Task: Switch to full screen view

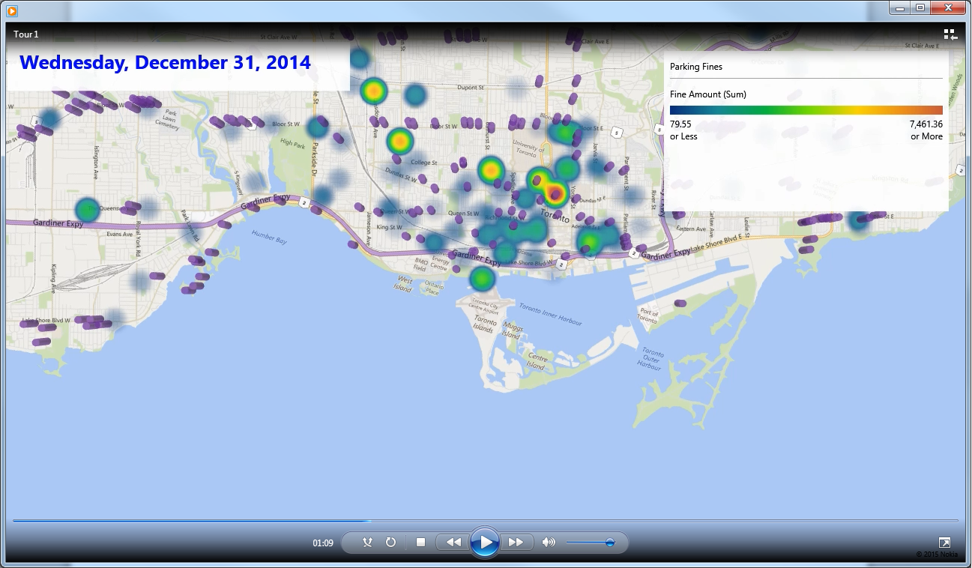Action: 944,543
